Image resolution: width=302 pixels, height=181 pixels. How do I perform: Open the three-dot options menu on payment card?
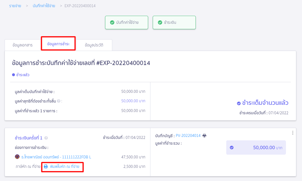coord(293,133)
